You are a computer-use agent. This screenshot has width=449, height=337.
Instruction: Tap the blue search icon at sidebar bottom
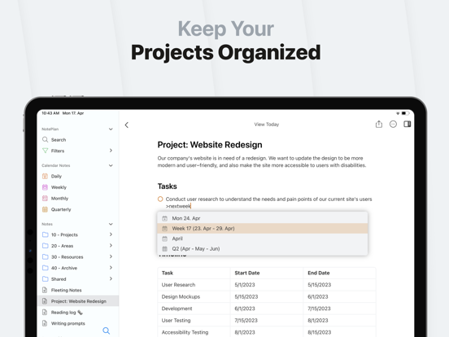point(107,330)
